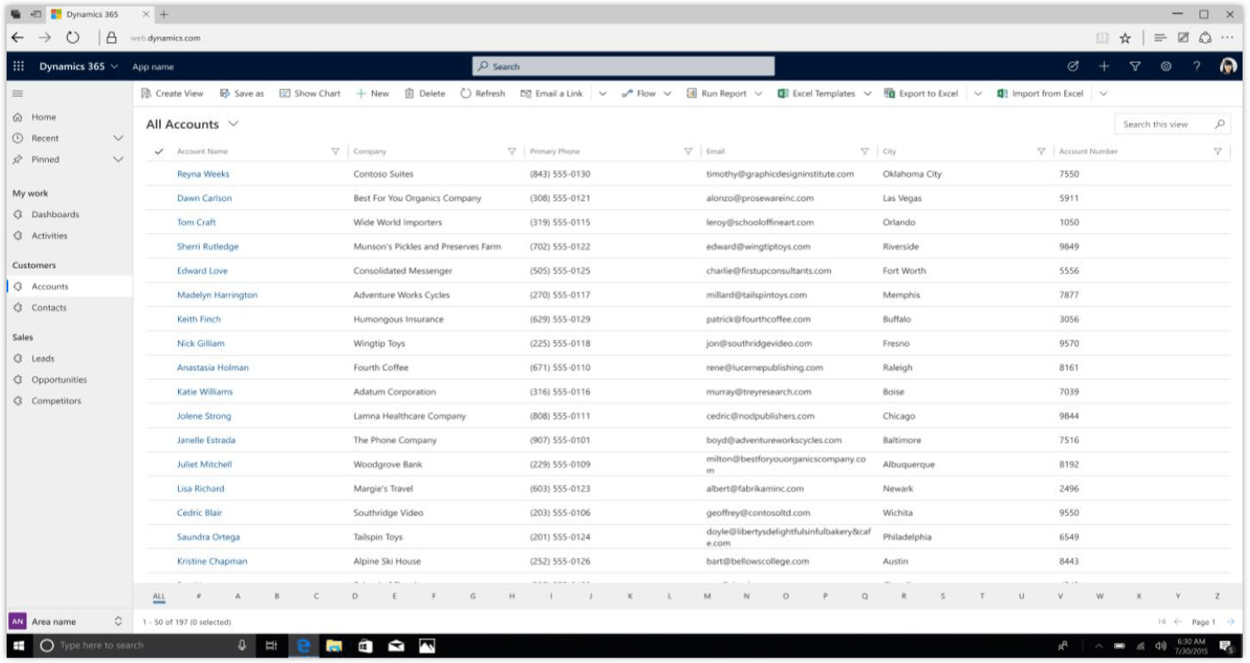Open the app launcher waffle icon

coord(18,66)
